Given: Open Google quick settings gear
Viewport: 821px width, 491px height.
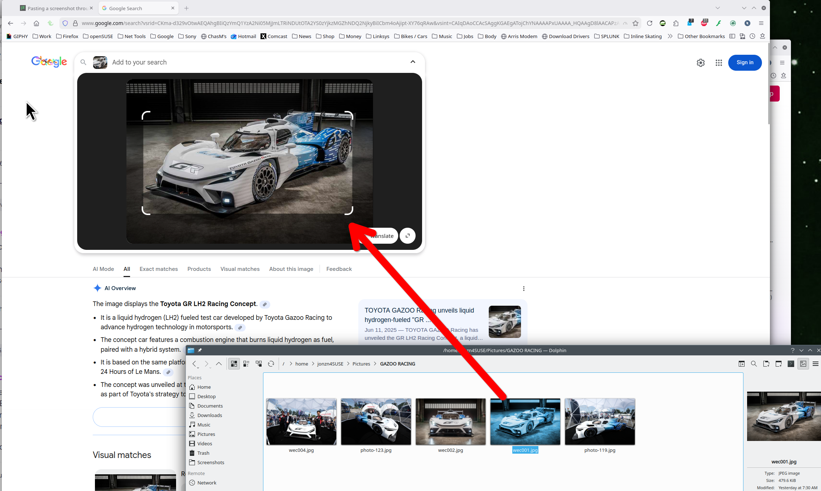Looking at the screenshot, I should pos(701,63).
